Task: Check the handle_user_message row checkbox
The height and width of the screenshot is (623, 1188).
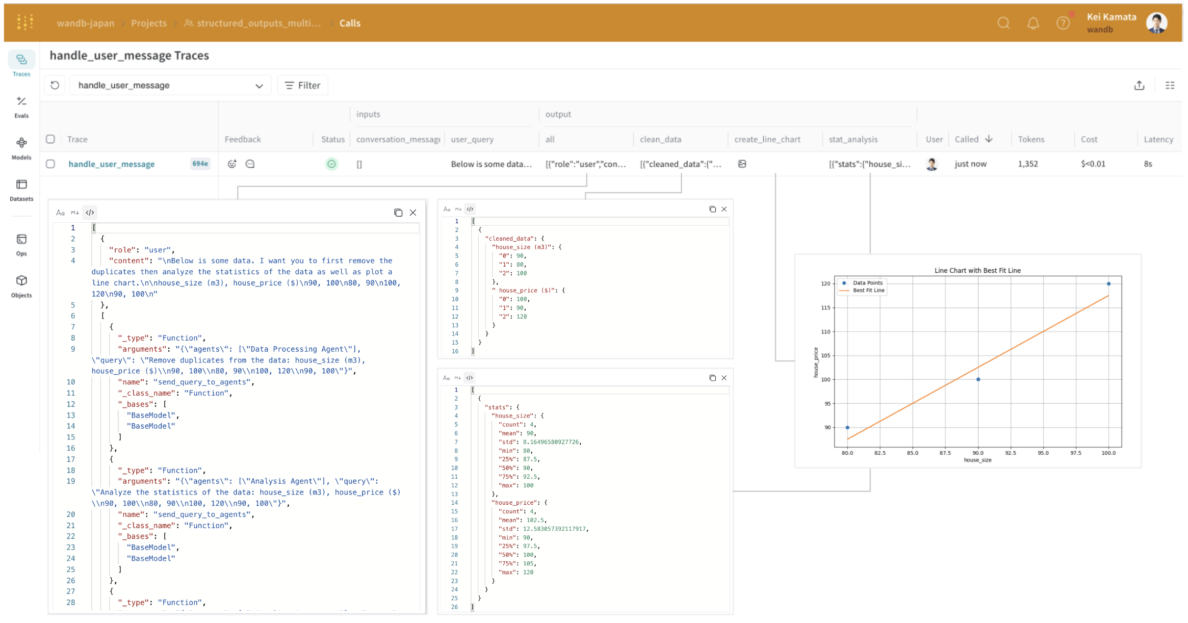Action: [50, 164]
